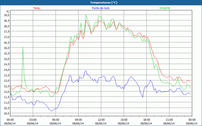Select the blue 'Punto de rocío' legend label
The image size is (202, 126).
[x=100, y=8]
